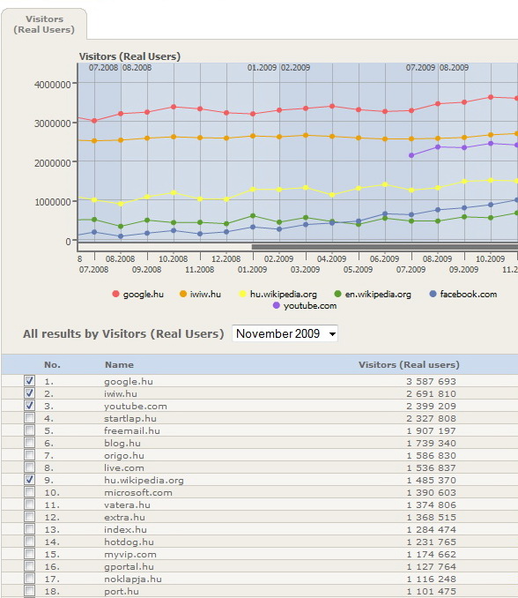518x598 pixels.
Task: Click the value 2 327 808
Action: (x=431, y=418)
